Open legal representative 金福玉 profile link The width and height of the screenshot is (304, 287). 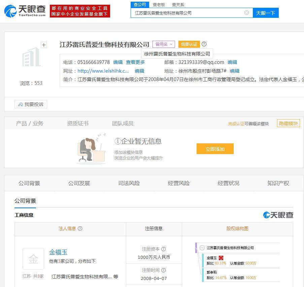(58, 252)
